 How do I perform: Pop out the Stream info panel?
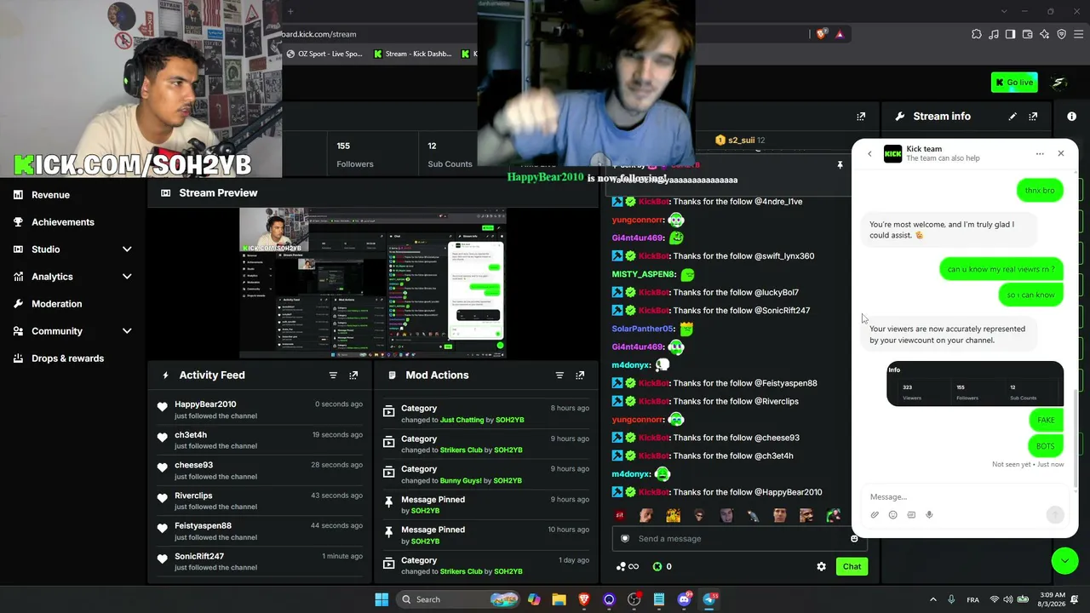click(1033, 117)
